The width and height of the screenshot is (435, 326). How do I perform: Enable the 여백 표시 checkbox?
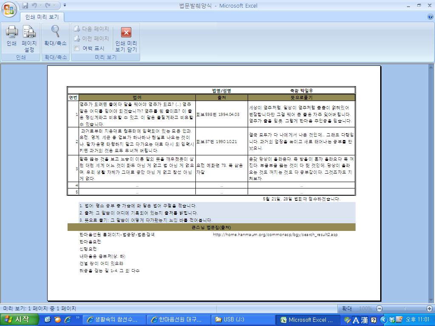77,48
